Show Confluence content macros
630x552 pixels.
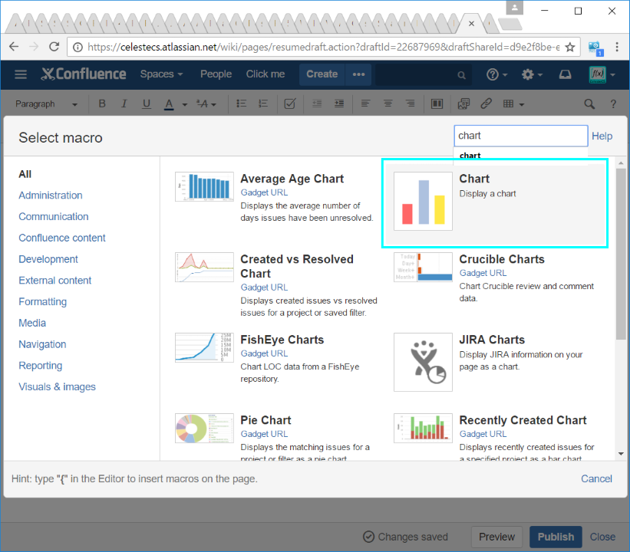(62, 238)
